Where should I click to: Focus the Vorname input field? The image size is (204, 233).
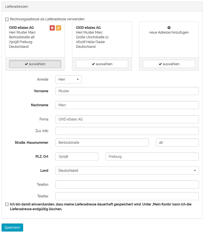coord(127,91)
